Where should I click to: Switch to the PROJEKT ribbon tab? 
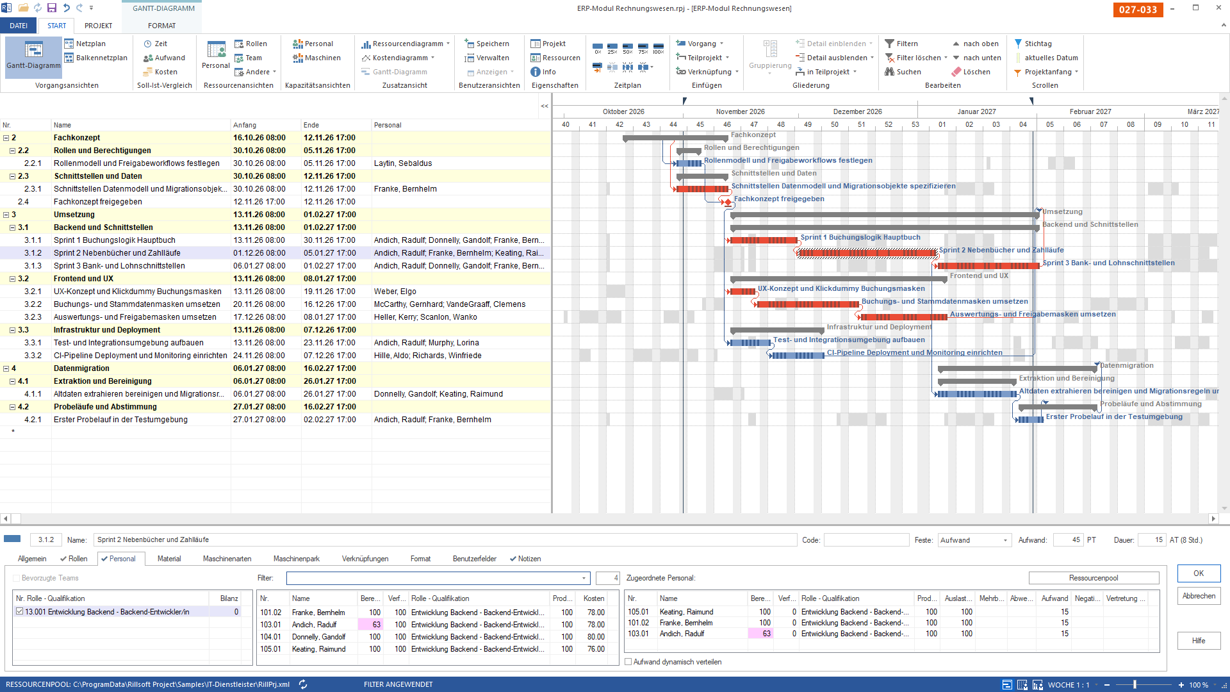click(x=98, y=26)
